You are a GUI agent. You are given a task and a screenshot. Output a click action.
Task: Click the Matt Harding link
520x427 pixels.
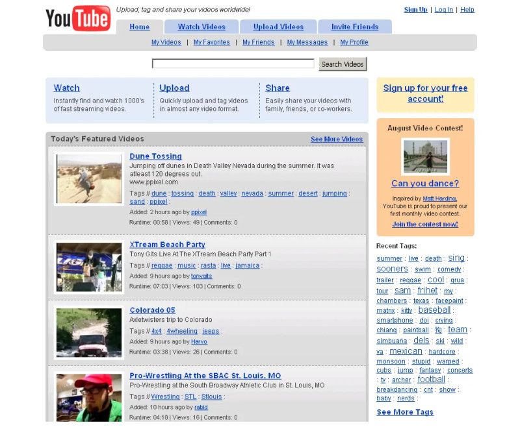click(x=440, y=199)
